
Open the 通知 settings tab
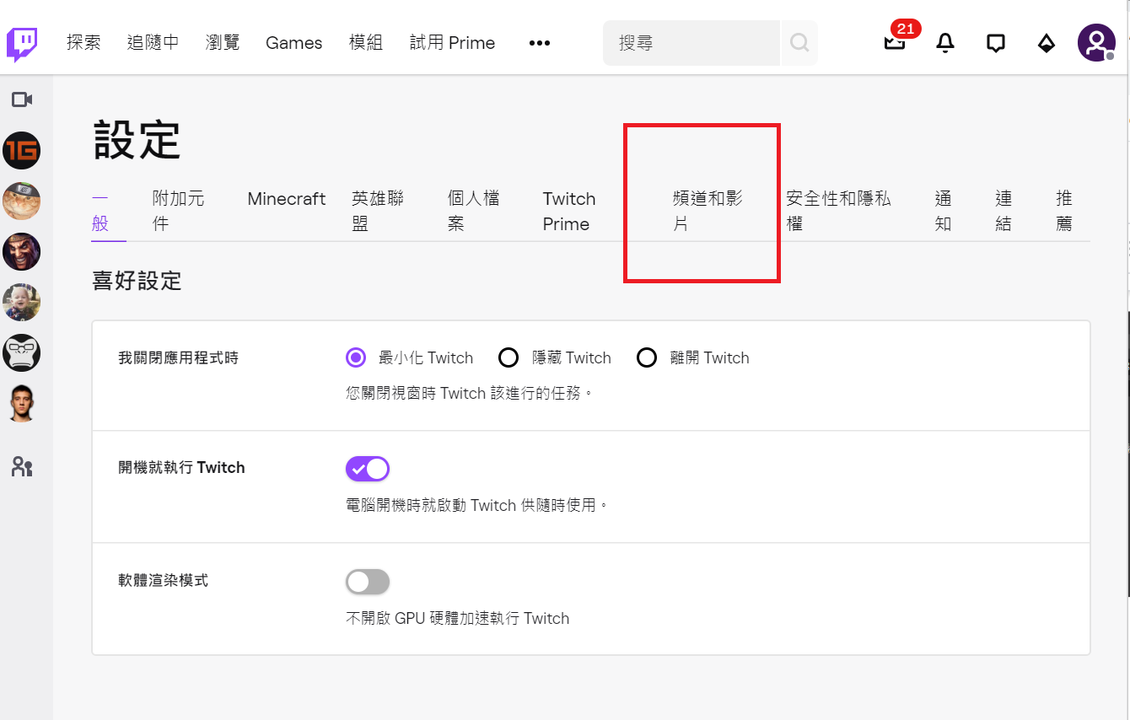pyautogui.click(x=944, y=212)
